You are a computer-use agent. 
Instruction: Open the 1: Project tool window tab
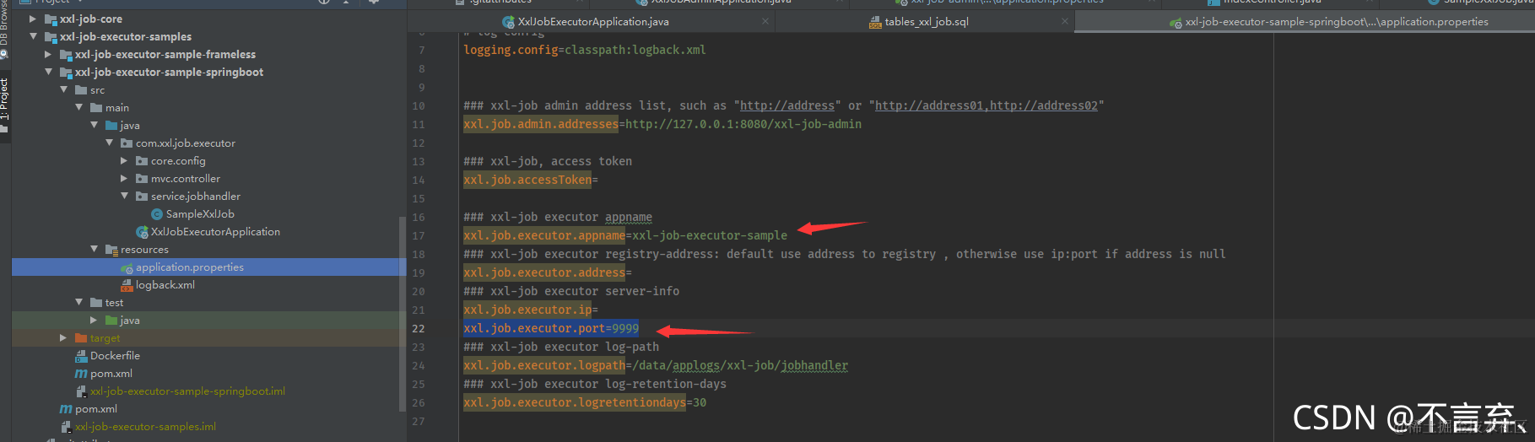pos(4,98)
